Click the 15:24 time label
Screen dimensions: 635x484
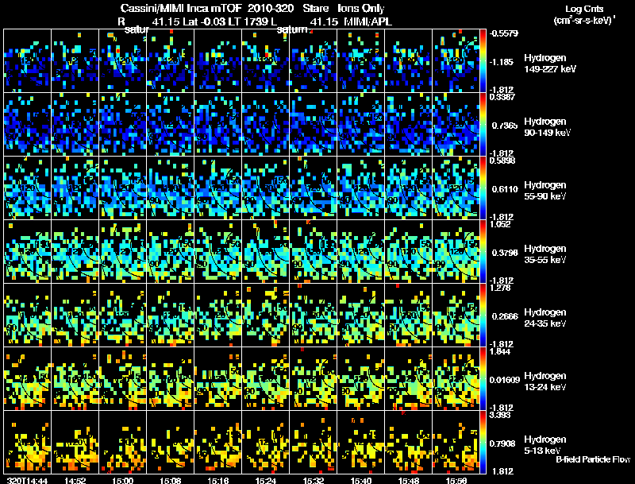(266, 480)
